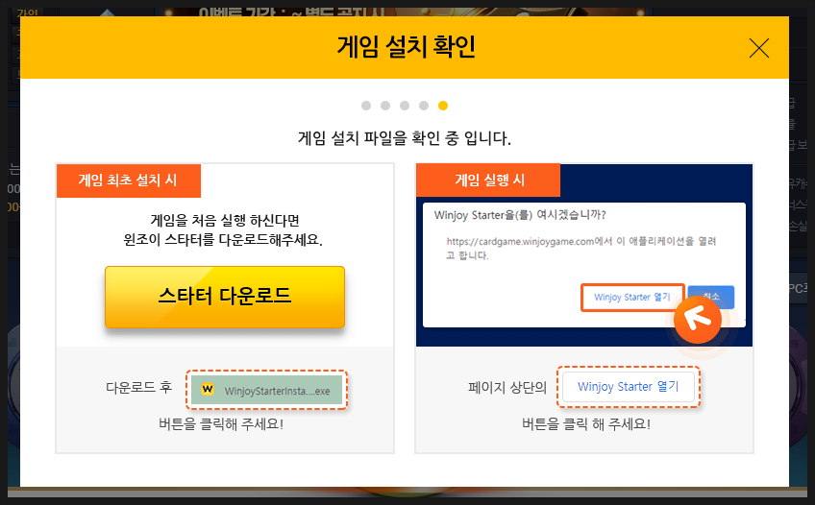Select the fourth step indicator dot

tap(424, 106)
